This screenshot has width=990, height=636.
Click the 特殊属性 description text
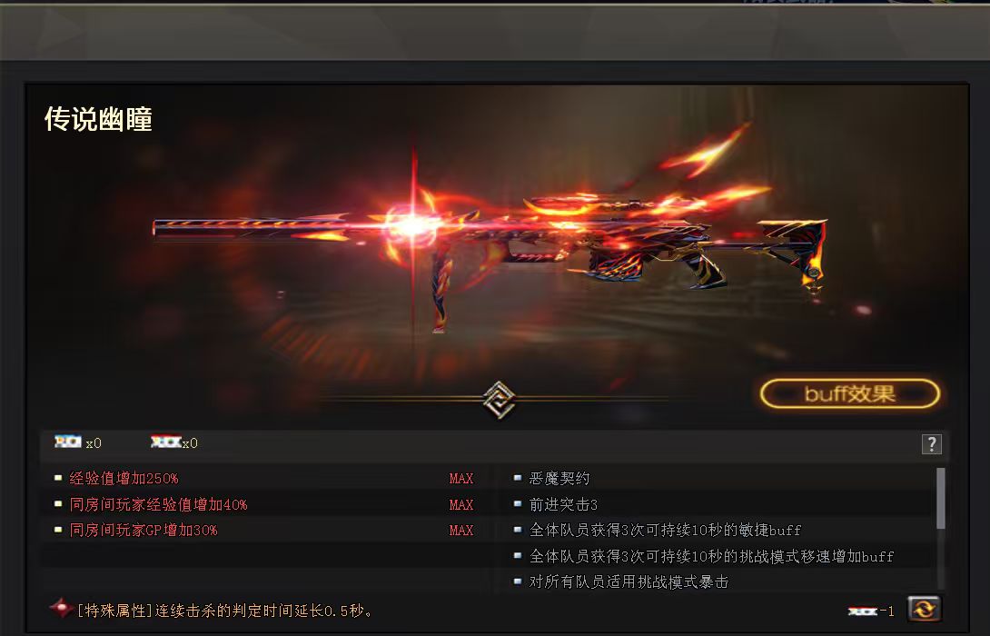click(225, 611)
